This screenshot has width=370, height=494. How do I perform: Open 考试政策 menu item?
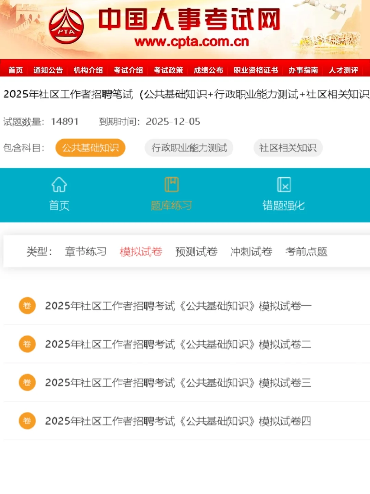(169, 70)
